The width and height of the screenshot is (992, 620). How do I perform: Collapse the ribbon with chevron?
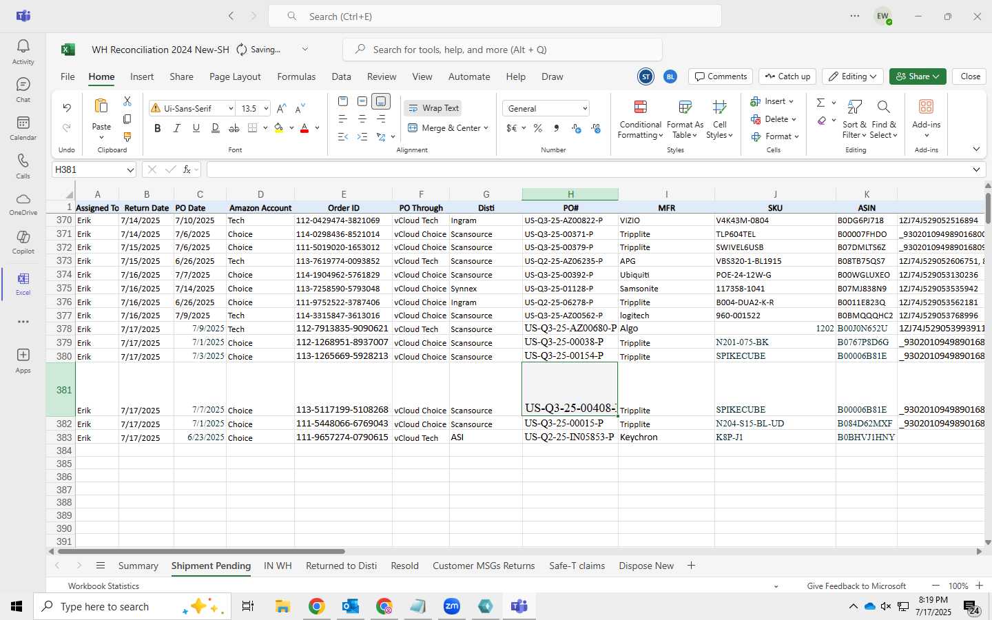tap(976, 149)
